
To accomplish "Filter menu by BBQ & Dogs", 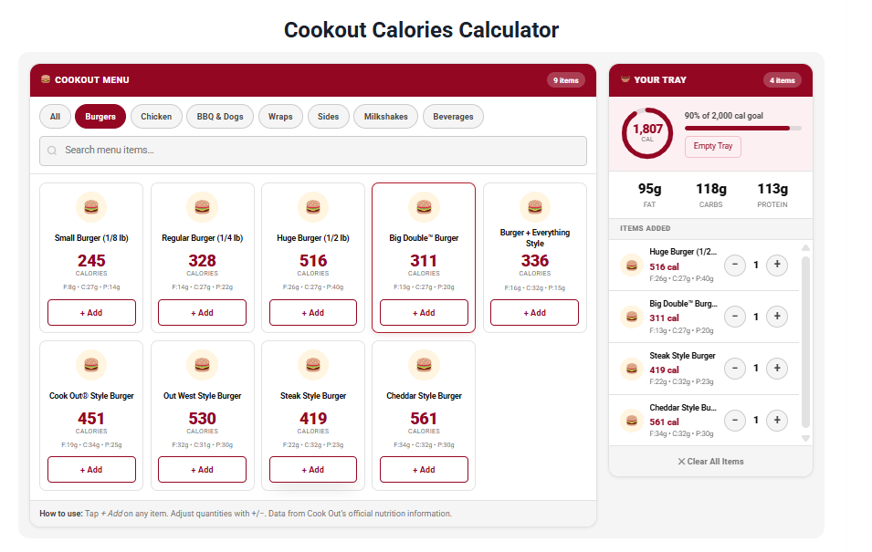I will [220, 117].
